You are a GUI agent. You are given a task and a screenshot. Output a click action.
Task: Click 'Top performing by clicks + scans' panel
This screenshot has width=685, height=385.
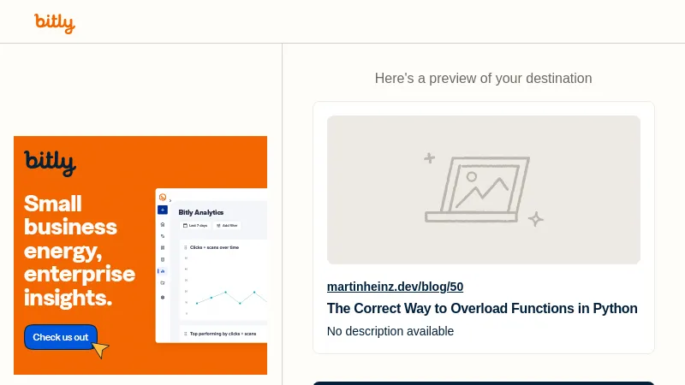coord(223,333)
